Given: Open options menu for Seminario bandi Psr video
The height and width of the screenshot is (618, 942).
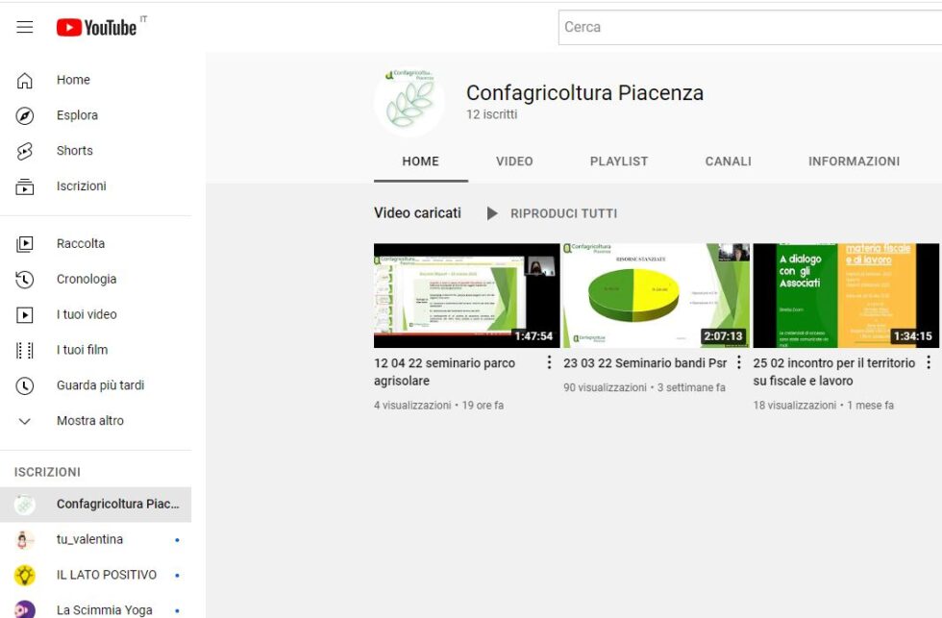Looking at the screenshot, I should point(739,362).
